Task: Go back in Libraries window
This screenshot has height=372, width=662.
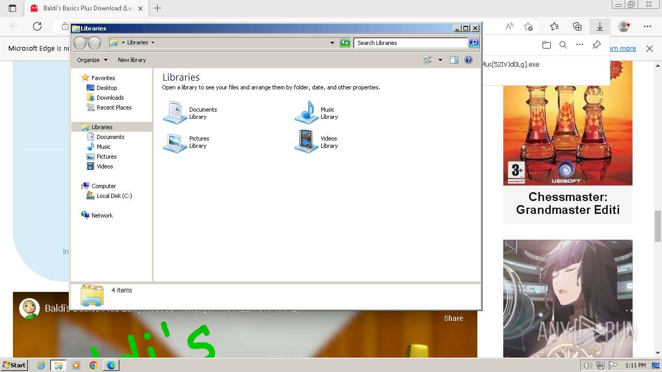Action: click(80, 43)
